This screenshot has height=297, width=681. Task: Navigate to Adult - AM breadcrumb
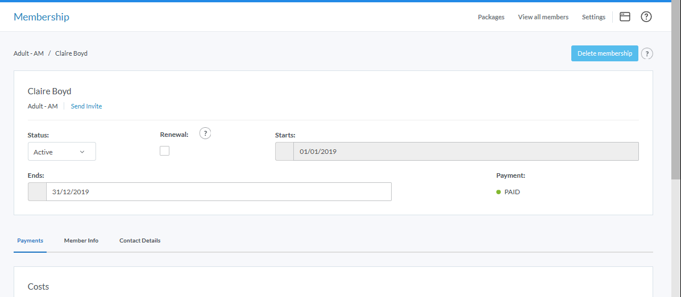[x=28, y=53]
